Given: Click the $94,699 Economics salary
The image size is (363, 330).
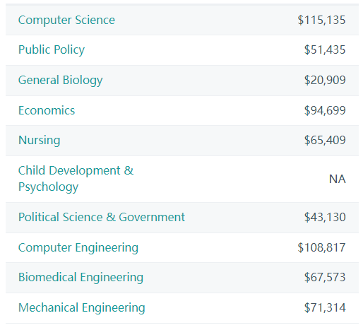Looking at the screenshot, I should [x=325, y=110].
